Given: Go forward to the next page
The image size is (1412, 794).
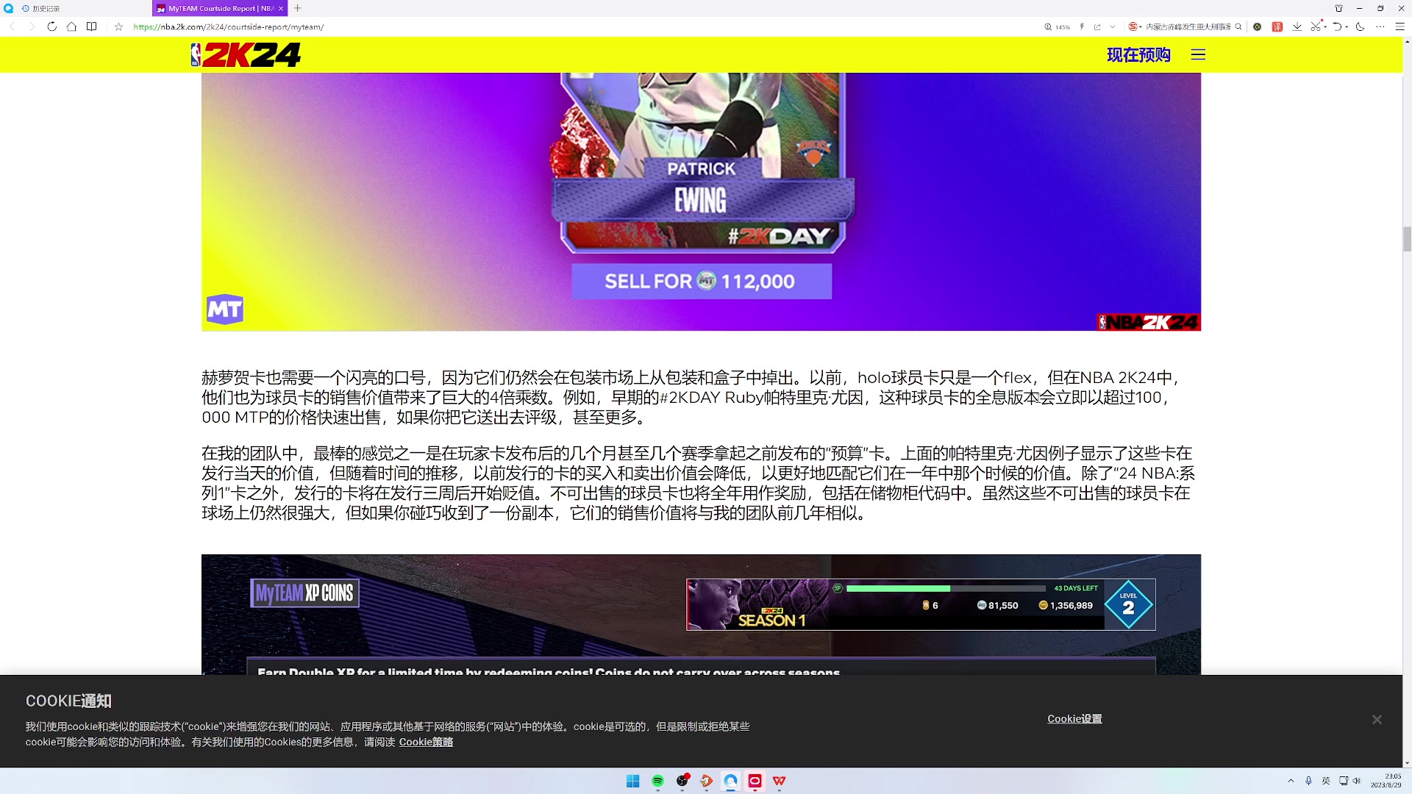Looking at the screenshot, I should 32,26.
